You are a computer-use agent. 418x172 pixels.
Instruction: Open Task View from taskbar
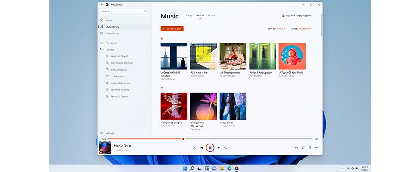click(x=200, y=169)
